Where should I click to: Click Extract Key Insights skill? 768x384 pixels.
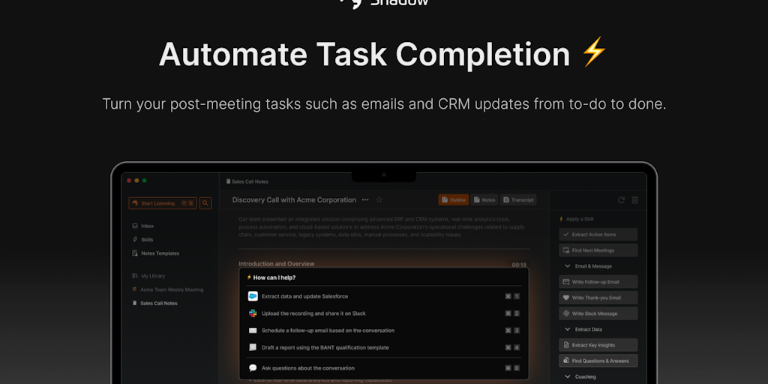[598, 345]
